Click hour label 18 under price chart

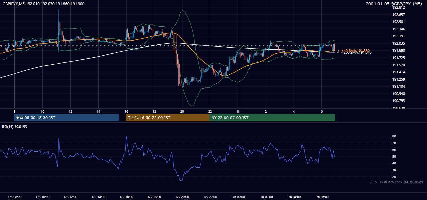[154, 111]
